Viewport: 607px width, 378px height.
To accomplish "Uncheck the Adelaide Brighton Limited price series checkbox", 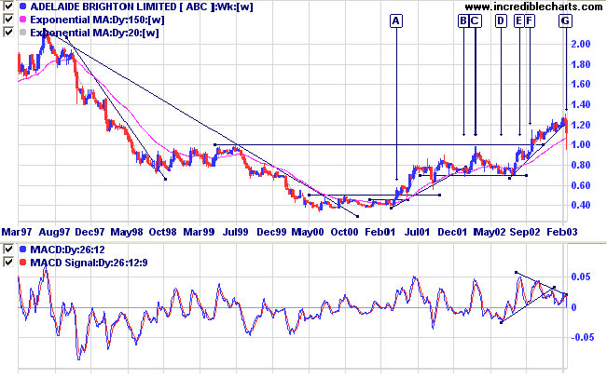I will (8, 6).
